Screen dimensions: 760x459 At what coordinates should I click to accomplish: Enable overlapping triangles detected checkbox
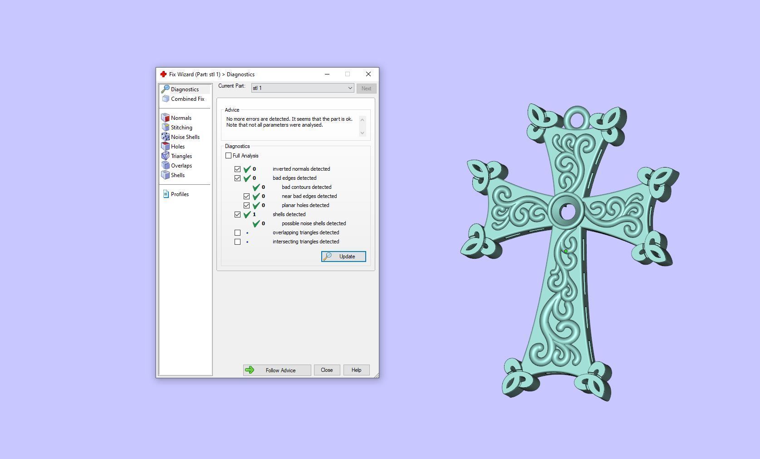tap(237, 232)
